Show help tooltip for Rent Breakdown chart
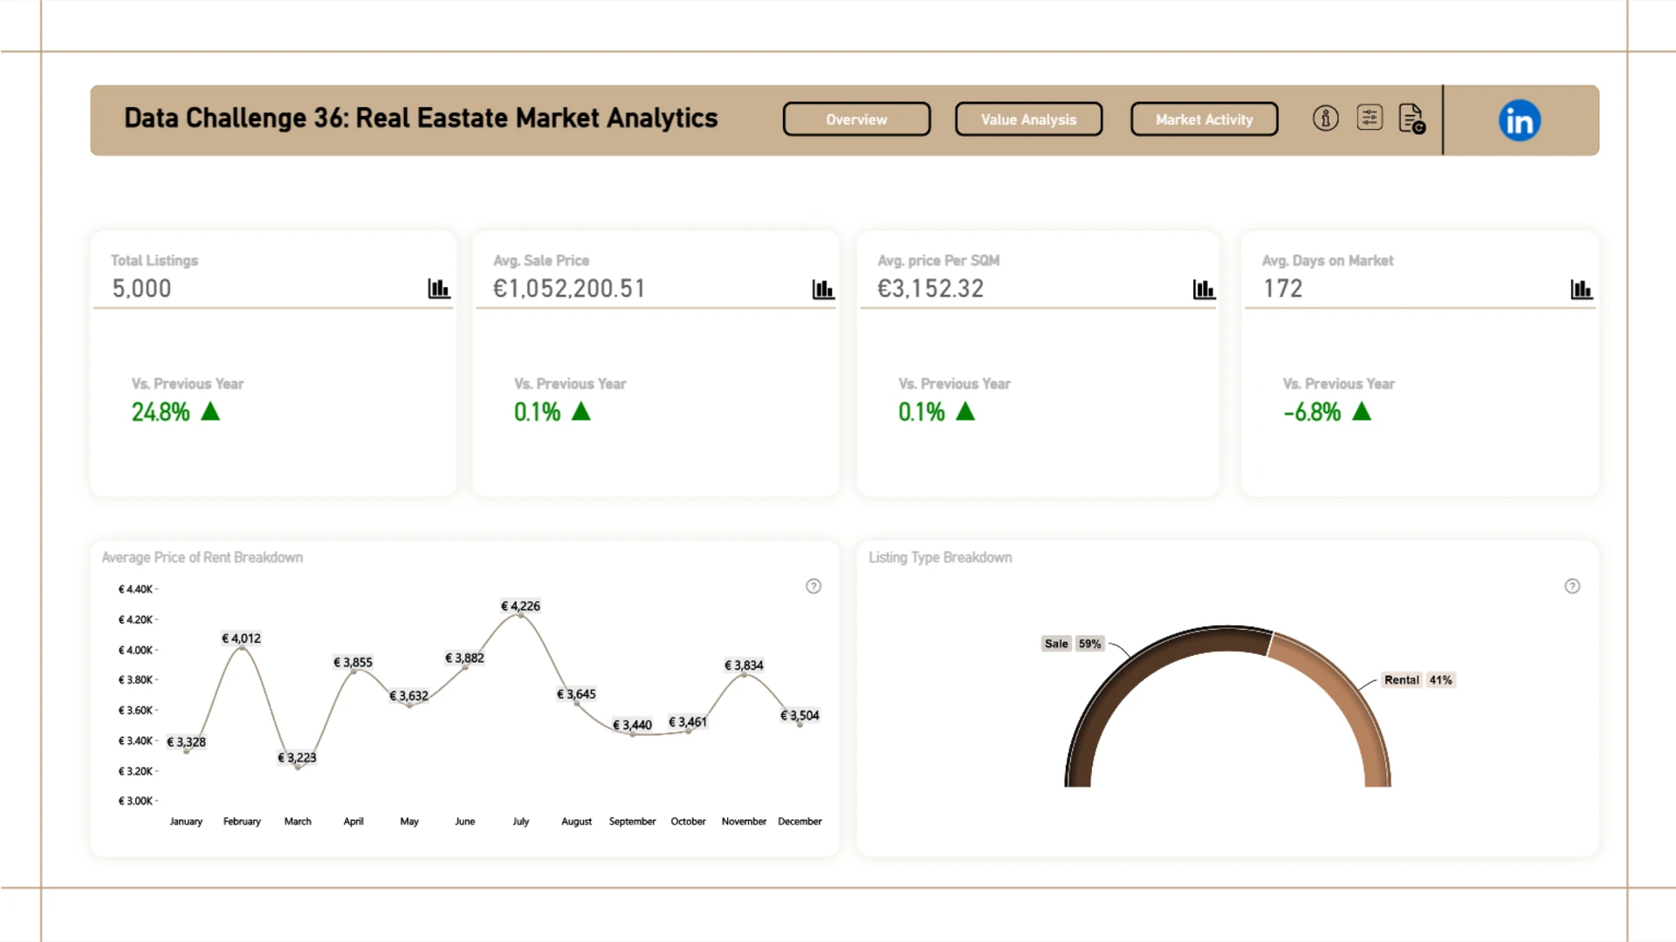 point(813,586)
